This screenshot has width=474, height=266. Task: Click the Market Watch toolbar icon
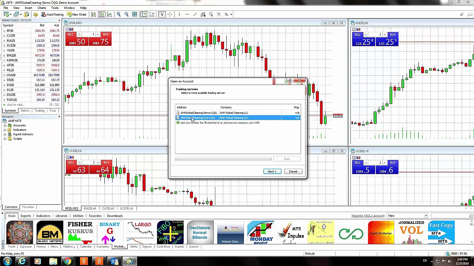point(26,14)
